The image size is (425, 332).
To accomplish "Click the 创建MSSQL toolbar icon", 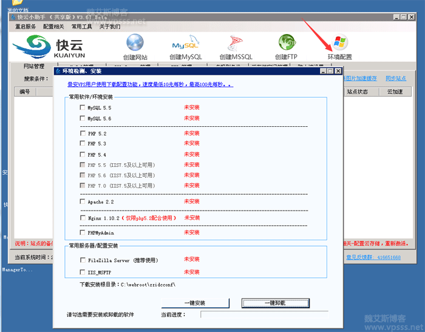I will [235, 44].
